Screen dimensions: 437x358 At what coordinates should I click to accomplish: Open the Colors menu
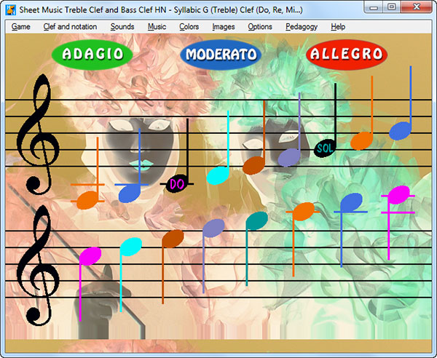[189, 27]
